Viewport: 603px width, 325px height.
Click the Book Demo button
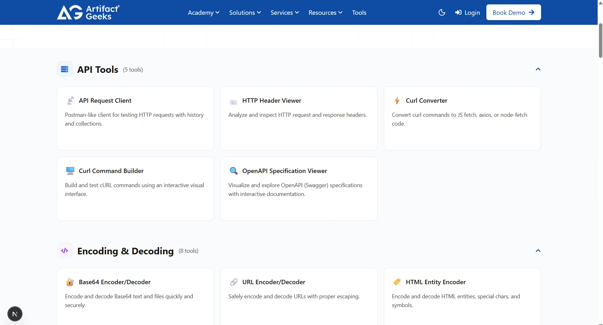tap(513, 12)
